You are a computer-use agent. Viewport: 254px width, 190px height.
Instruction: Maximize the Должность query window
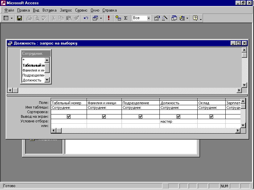click(239, 43)
